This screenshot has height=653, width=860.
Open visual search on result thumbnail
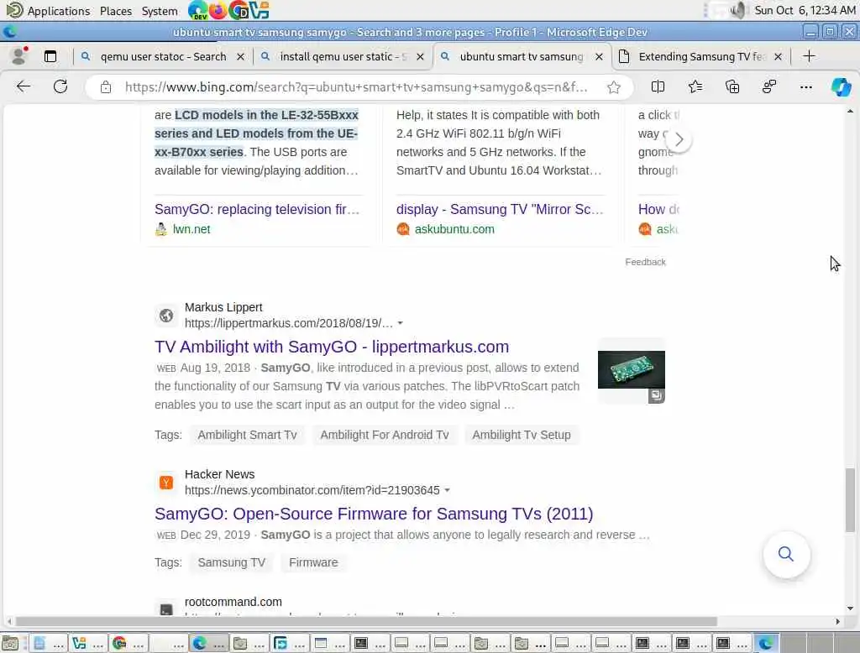click(657, 395)
